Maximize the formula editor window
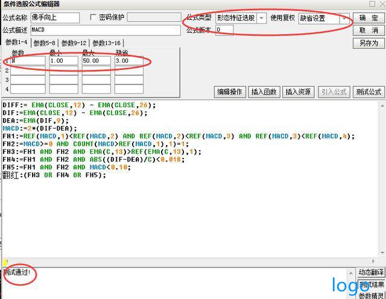The height and width of the screenshot is (299, 386). point(373,4)
